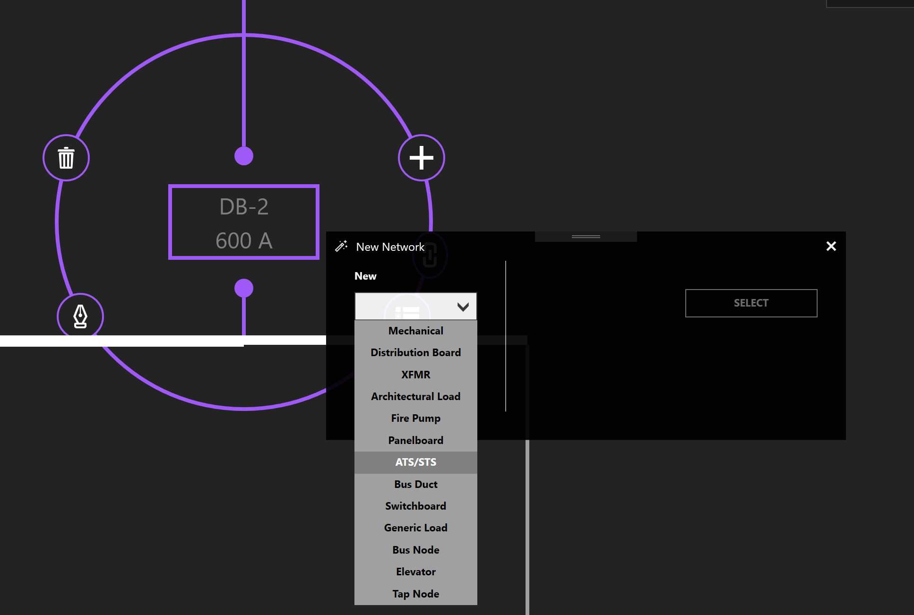Choose Panelboard from dropdown
The height and width of the screenshot is (615, 914).
[415, 440]
